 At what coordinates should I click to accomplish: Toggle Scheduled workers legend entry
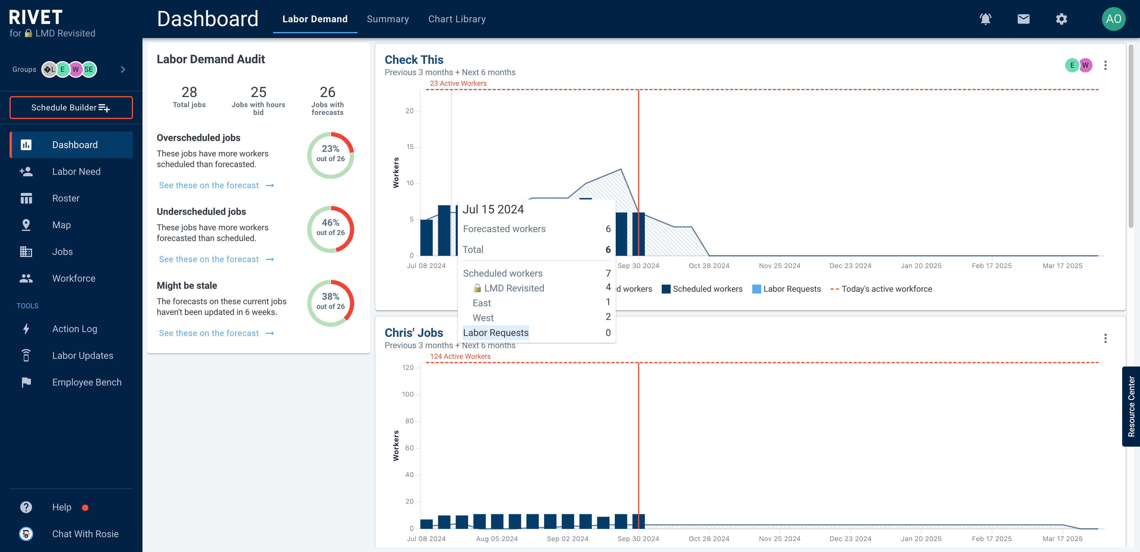(702, 289)
